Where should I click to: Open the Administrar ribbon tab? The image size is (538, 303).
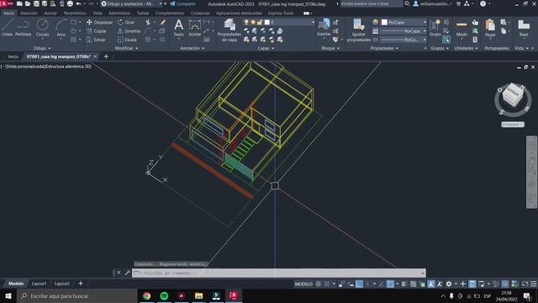(119, 13)
